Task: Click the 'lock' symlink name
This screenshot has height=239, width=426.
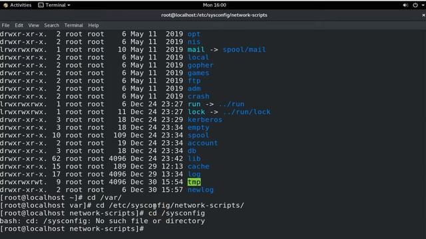Action: point(196,112)
